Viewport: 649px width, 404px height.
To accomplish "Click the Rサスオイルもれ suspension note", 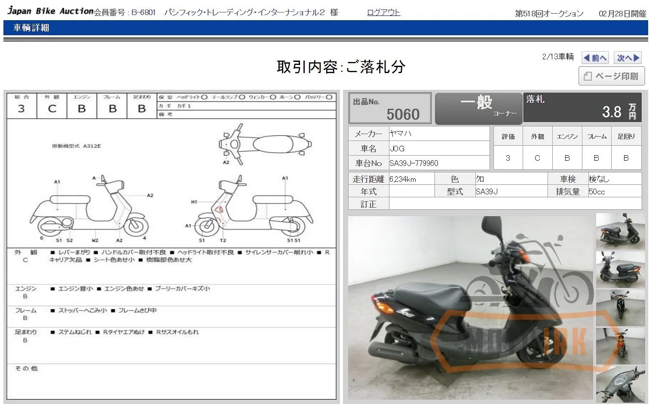I will (178, 332).
